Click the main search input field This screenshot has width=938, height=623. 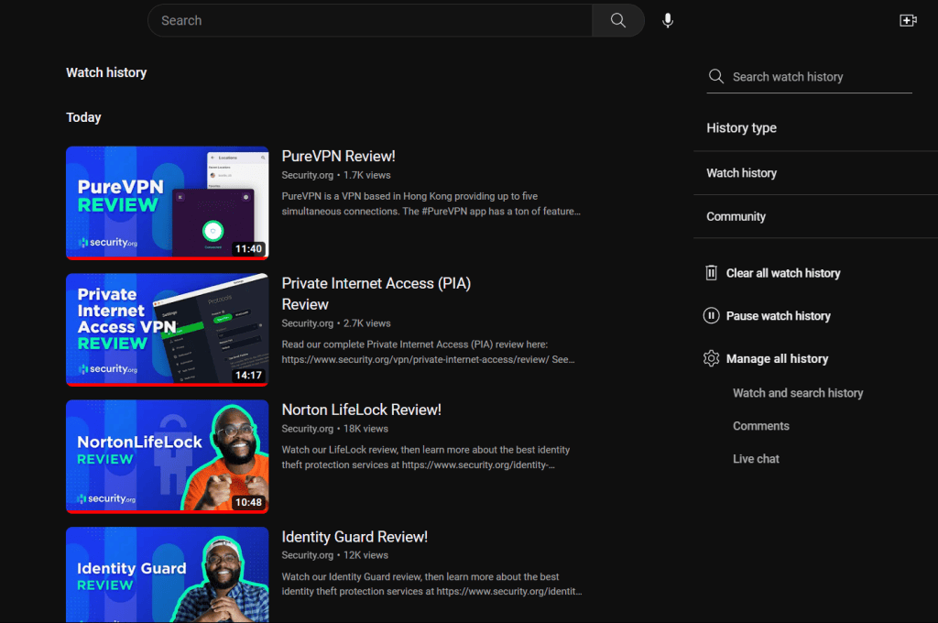pyautogui.click(x=366, y=19)
